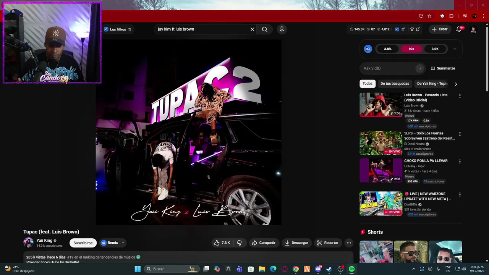Viewport: 489px width, 275px height.
Task: Open Steam from the taskbar
Action: click(329, 269)
